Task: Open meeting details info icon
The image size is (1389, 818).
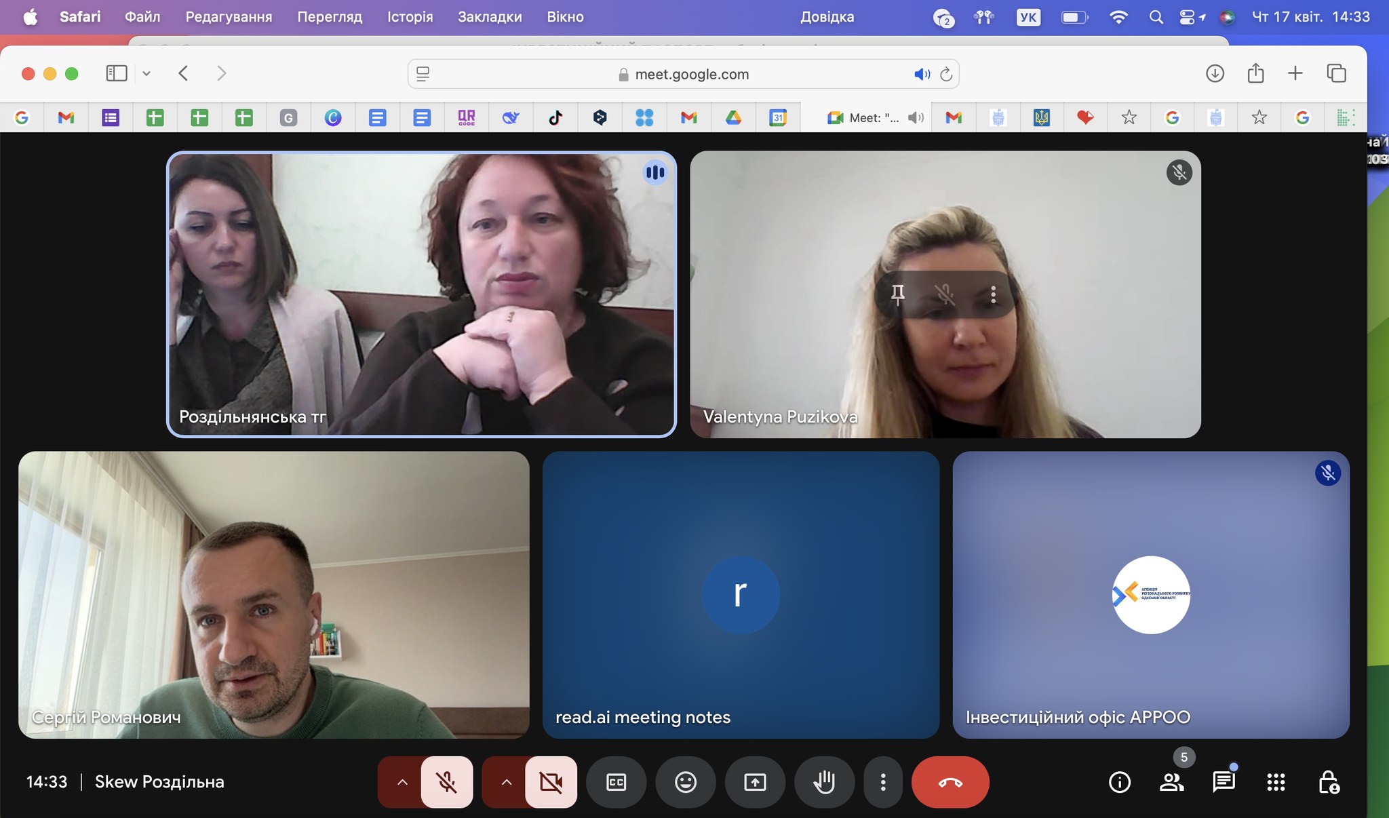Action: [x=1119, y=782]
